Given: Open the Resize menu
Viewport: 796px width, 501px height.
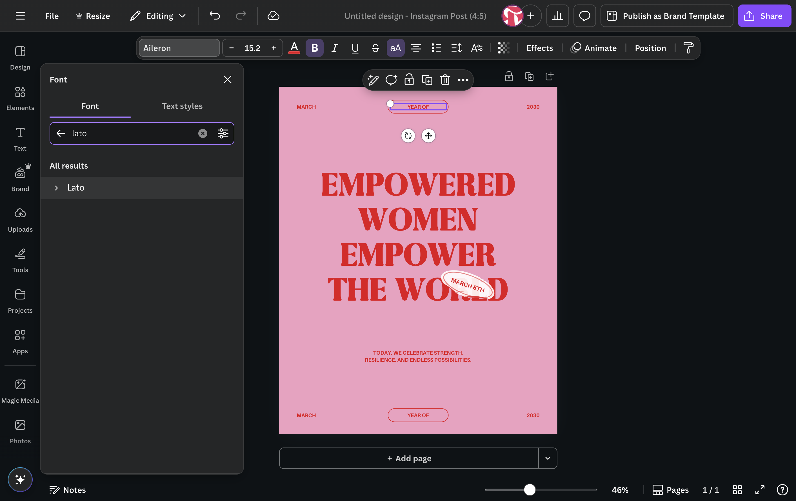Looking at the screenshot, I should tap(93, 15).
